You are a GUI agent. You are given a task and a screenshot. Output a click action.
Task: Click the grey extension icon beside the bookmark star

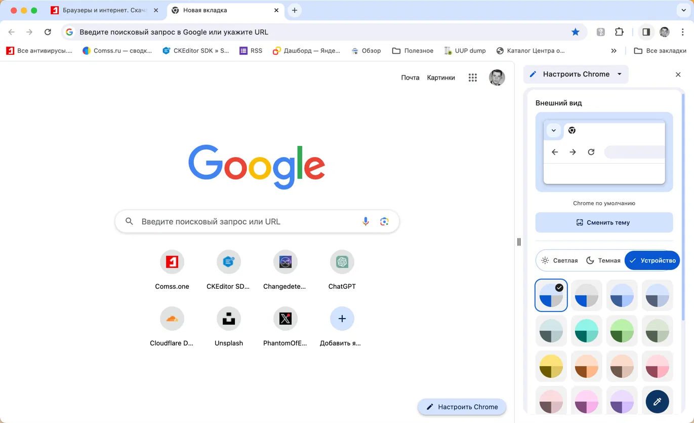point(601,32)
